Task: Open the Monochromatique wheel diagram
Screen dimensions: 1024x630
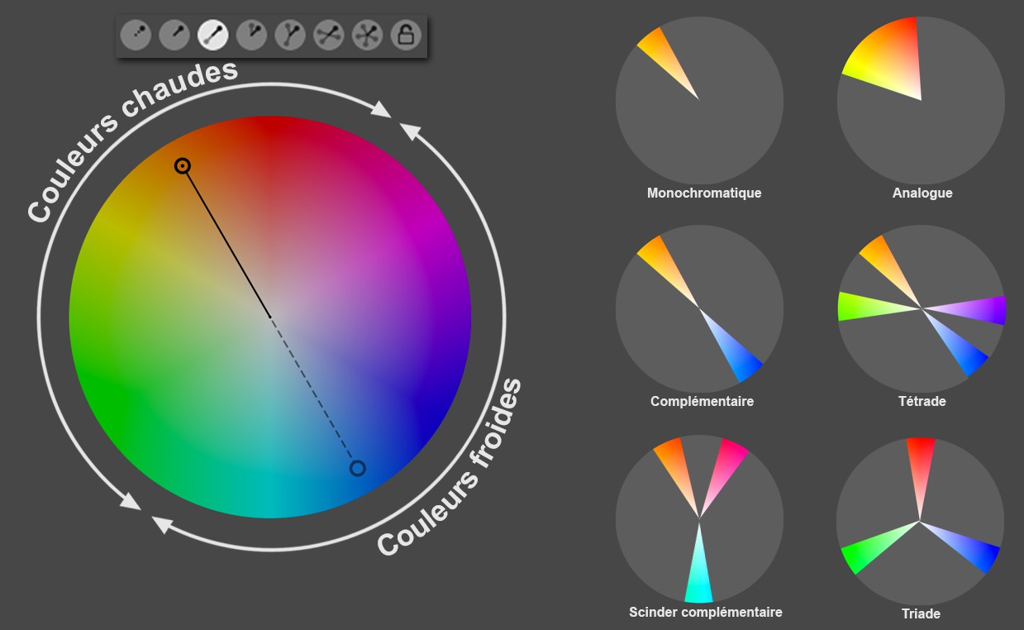Action: click(x=699, y=100)
